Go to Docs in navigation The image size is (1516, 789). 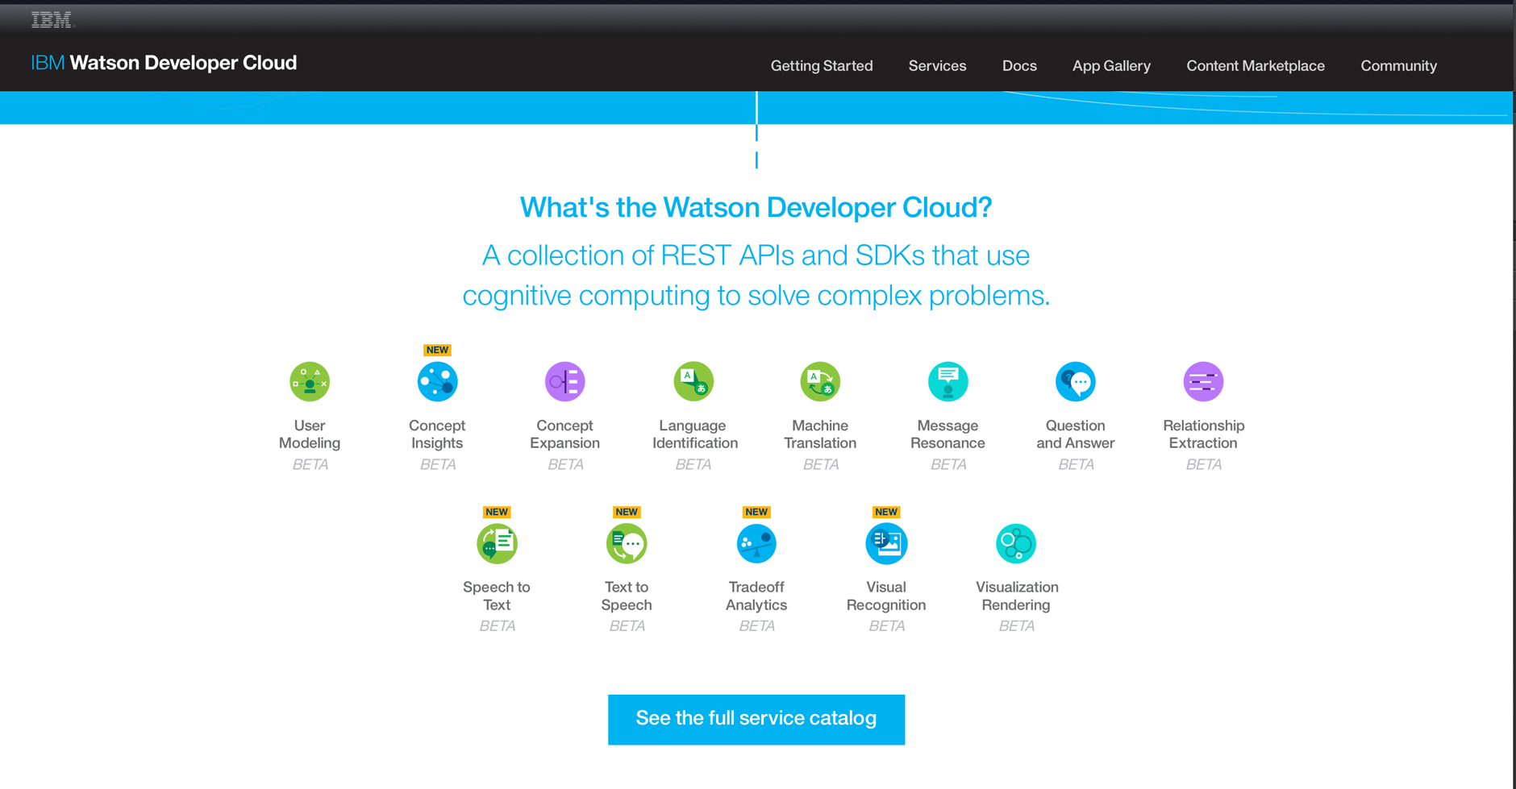tap(1019, 66)
